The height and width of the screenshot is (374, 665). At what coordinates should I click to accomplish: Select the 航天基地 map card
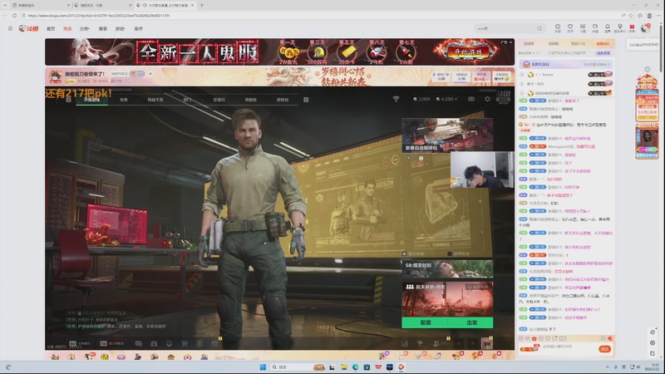tap(447, 299)
